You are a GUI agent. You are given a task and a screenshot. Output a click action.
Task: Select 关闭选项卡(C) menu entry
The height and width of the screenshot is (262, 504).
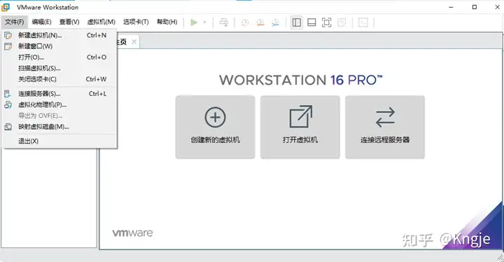59,79
